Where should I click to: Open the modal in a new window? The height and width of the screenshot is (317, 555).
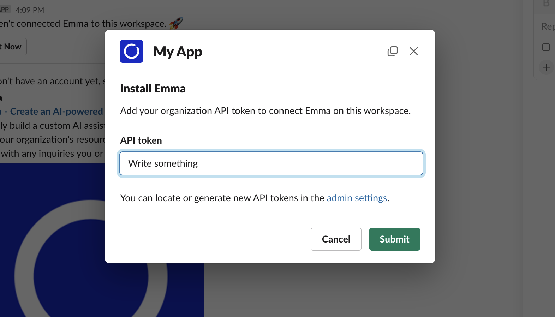click(x=392, y=51)
